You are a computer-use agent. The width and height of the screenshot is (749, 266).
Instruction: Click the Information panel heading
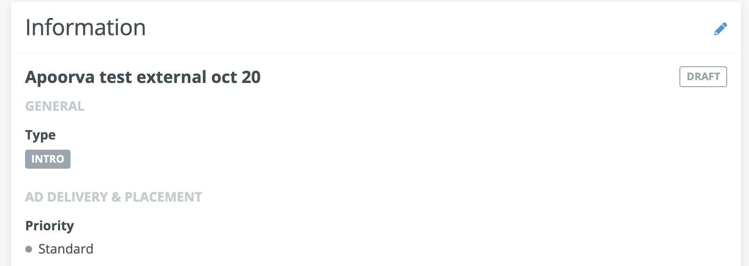(x=85, y=27)
